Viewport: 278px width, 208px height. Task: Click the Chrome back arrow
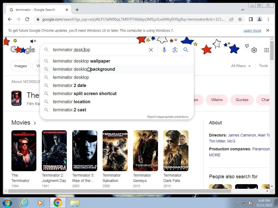[x=10, y=19]
